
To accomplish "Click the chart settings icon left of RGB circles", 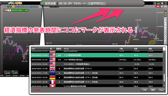I will [x=155, y=3].
